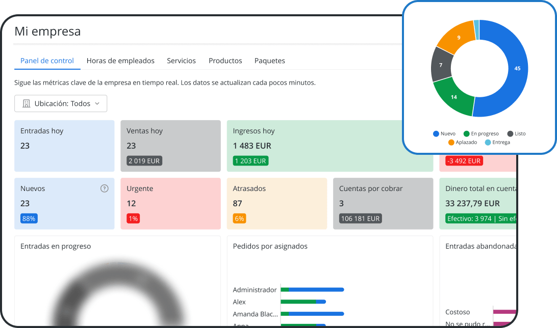Click the 88% badge in Nuevos
Viewport: 557px width, 328px height.
29,218
